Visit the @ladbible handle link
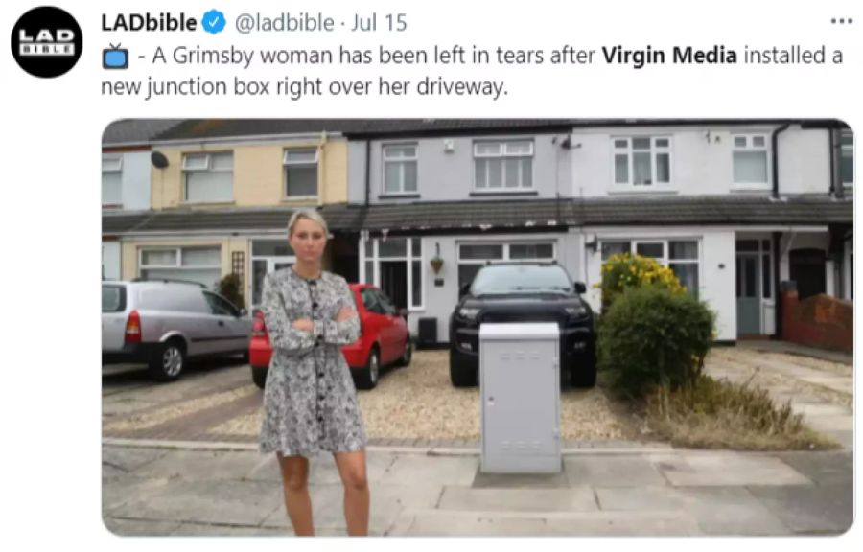863x552 pixels. (285, 23)
